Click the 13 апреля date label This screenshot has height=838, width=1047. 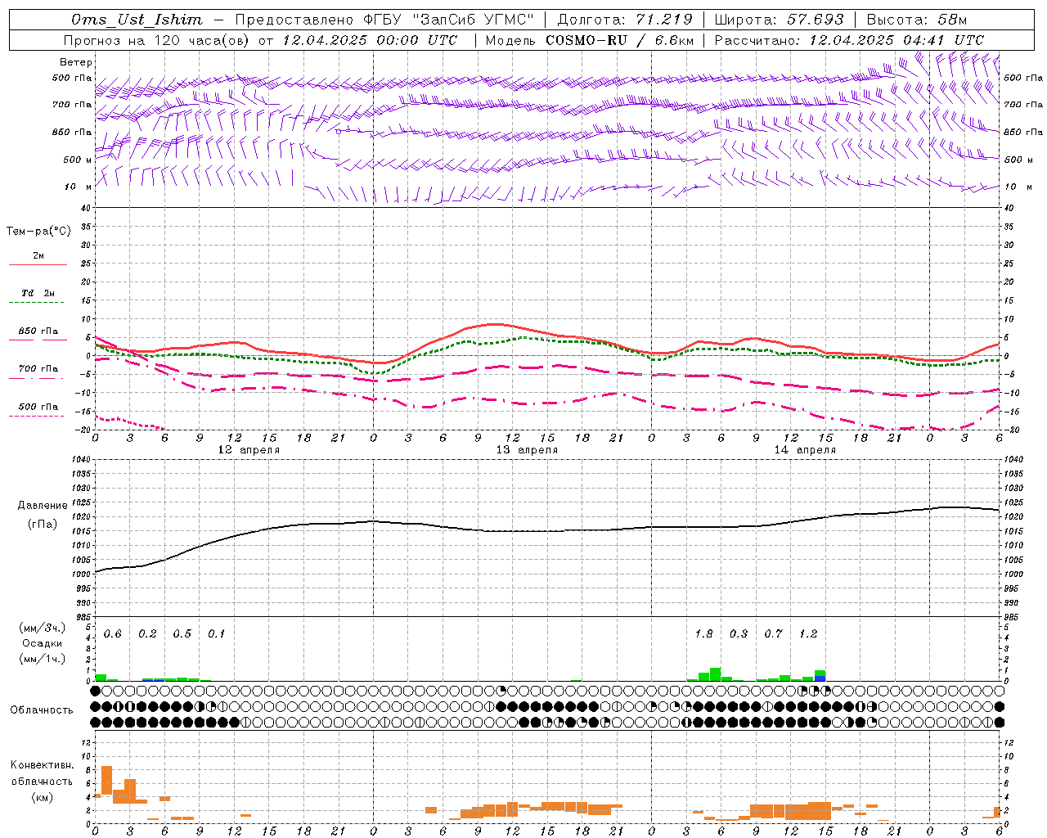click(527, 450)
